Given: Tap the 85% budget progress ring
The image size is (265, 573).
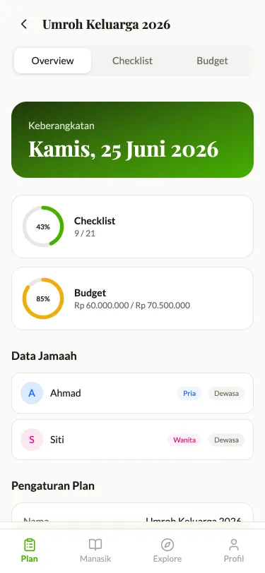Looking at the screenshot, I should [x=43, y=298].
